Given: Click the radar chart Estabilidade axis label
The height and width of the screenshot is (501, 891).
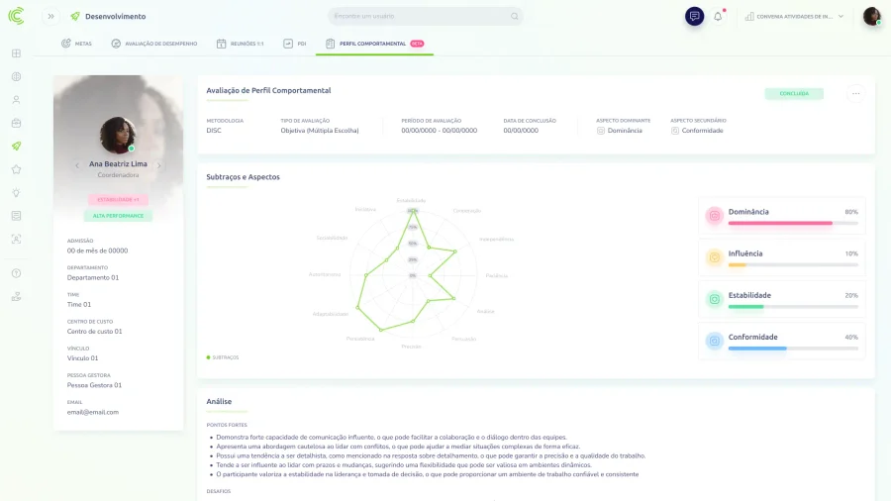Looking at the screenshot, I should click(411, 201).
